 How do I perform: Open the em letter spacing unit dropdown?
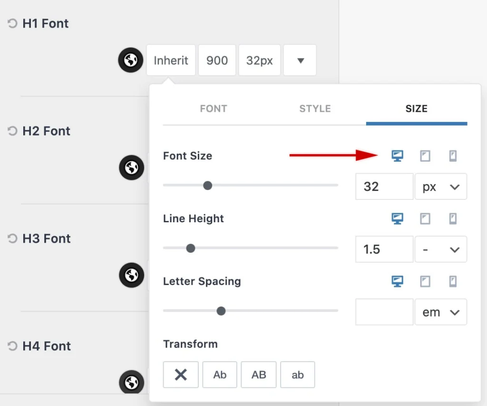[441, 312]
